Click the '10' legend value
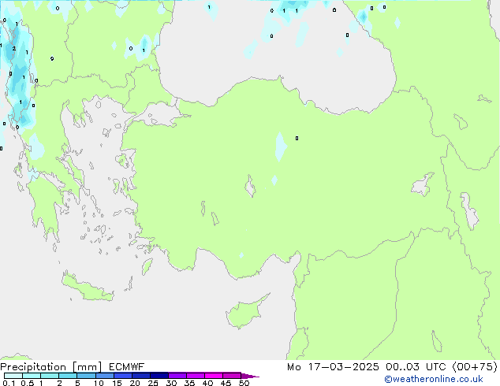This screenshot has width=500, height=386. pyautogui.click(x=99, y=383)
